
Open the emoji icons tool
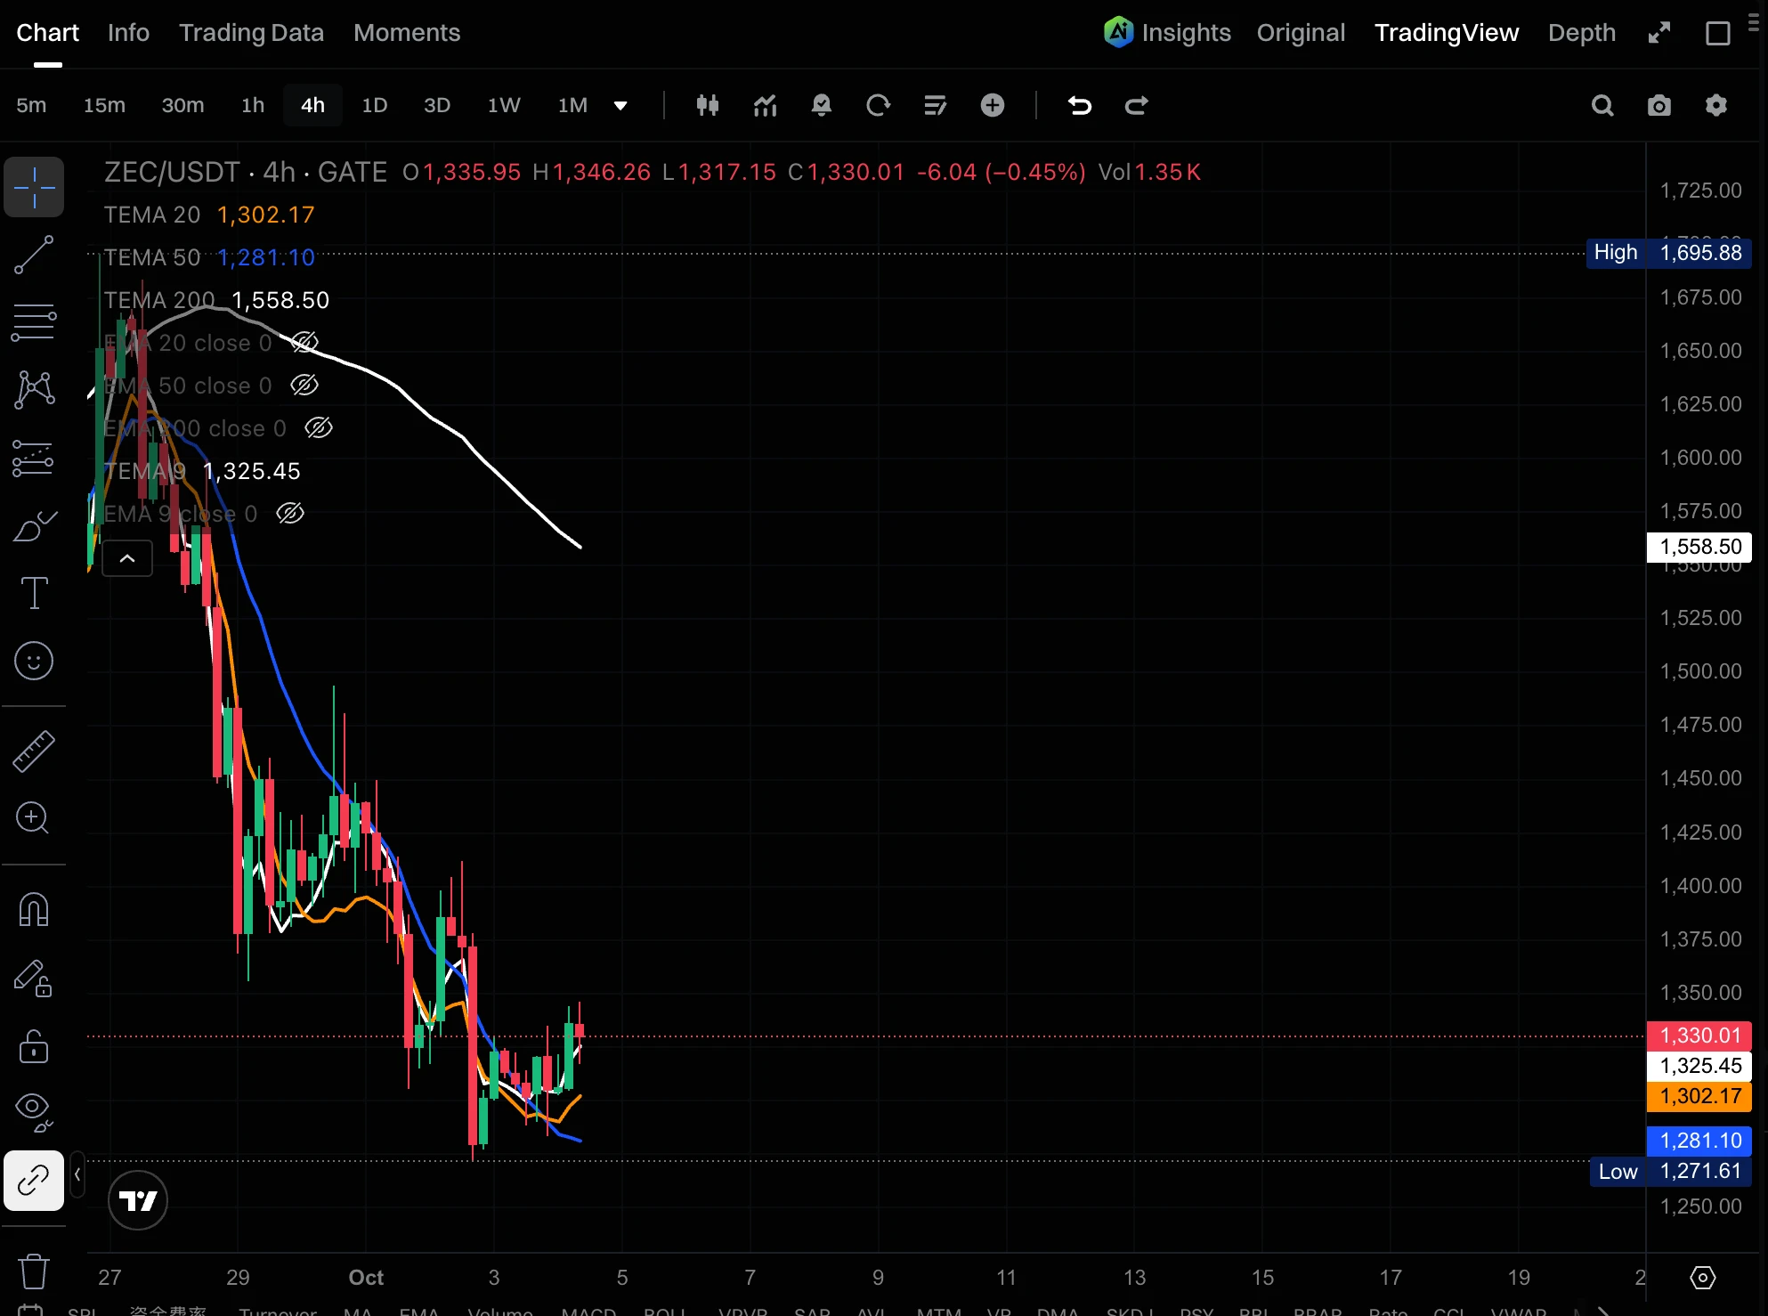(34, 661)
